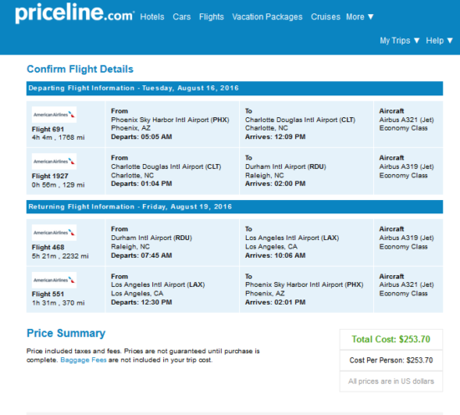Expand the More dropdown menu
The height and width of the screenshot is (415, 460).
pyautogui.click(x=360, y=17)
